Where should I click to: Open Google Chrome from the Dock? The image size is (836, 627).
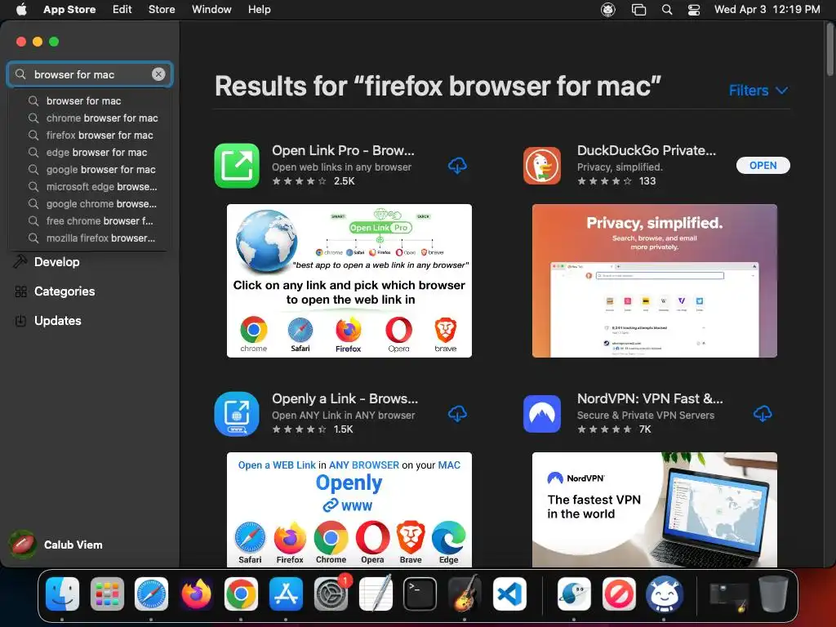241,594
